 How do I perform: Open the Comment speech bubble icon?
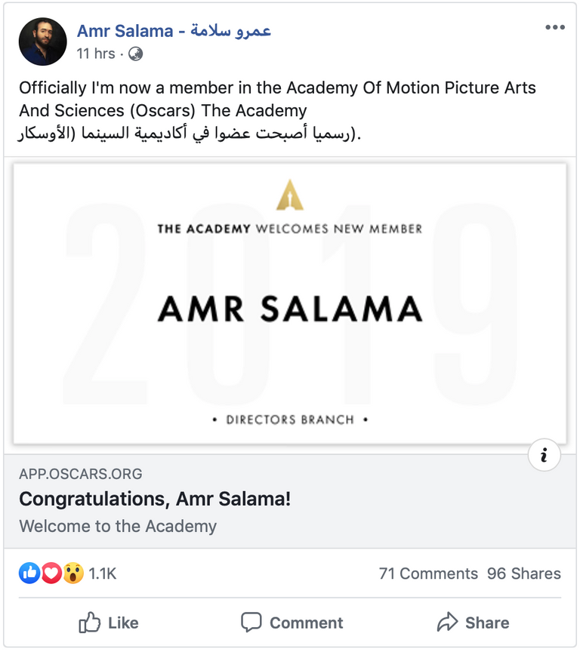(251, 623)
